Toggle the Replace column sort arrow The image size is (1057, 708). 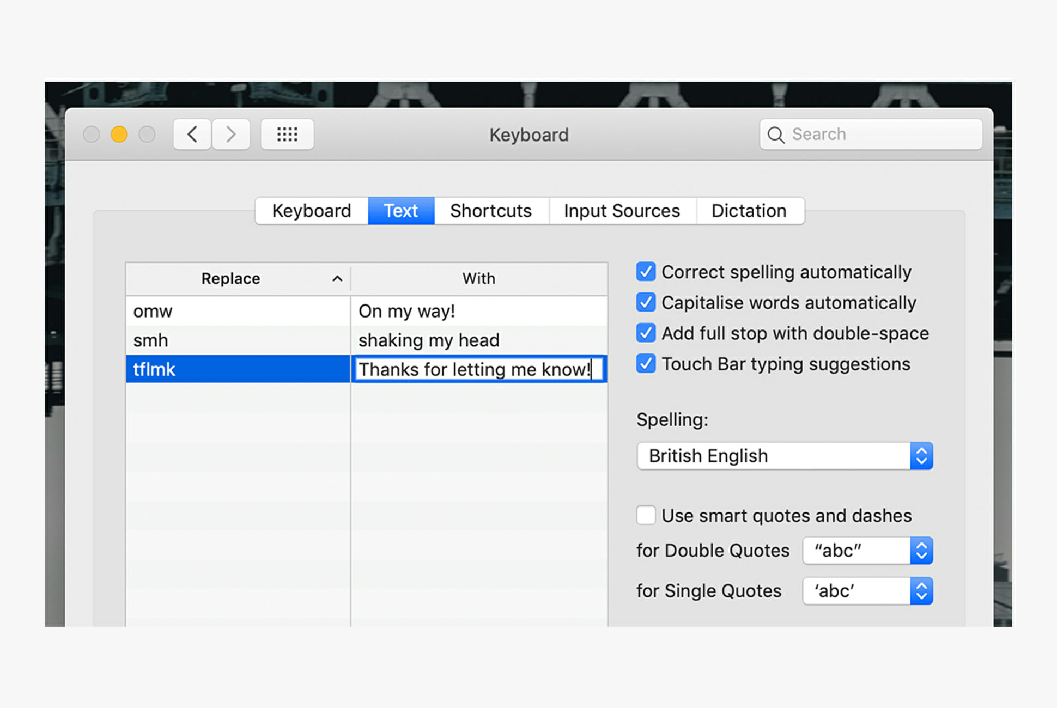click(337, 279)
